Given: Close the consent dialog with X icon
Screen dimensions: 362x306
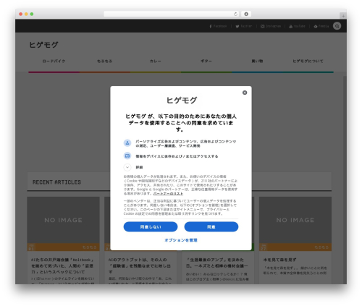Looking at the screenshot, I should pyautogui.click(x=245, y=93).
